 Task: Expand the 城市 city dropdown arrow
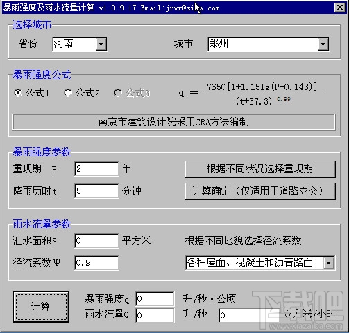coord(323,44)
